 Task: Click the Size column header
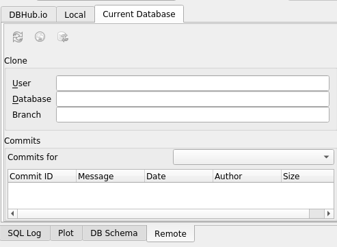pos(308,176)
